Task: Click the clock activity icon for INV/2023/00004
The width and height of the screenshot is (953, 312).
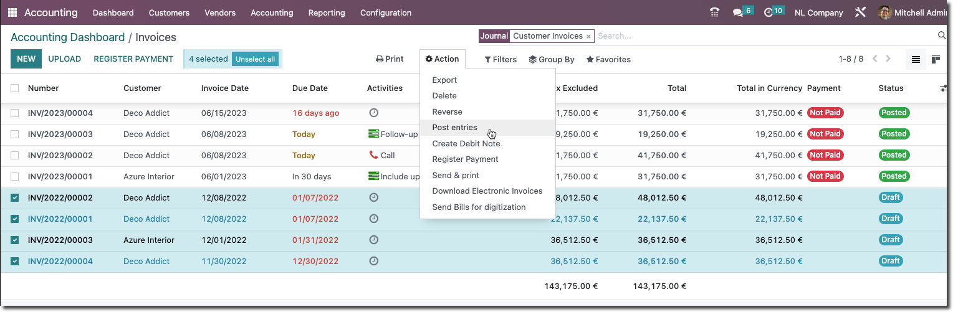Action: pyautogui.click(x=373, y=113)
